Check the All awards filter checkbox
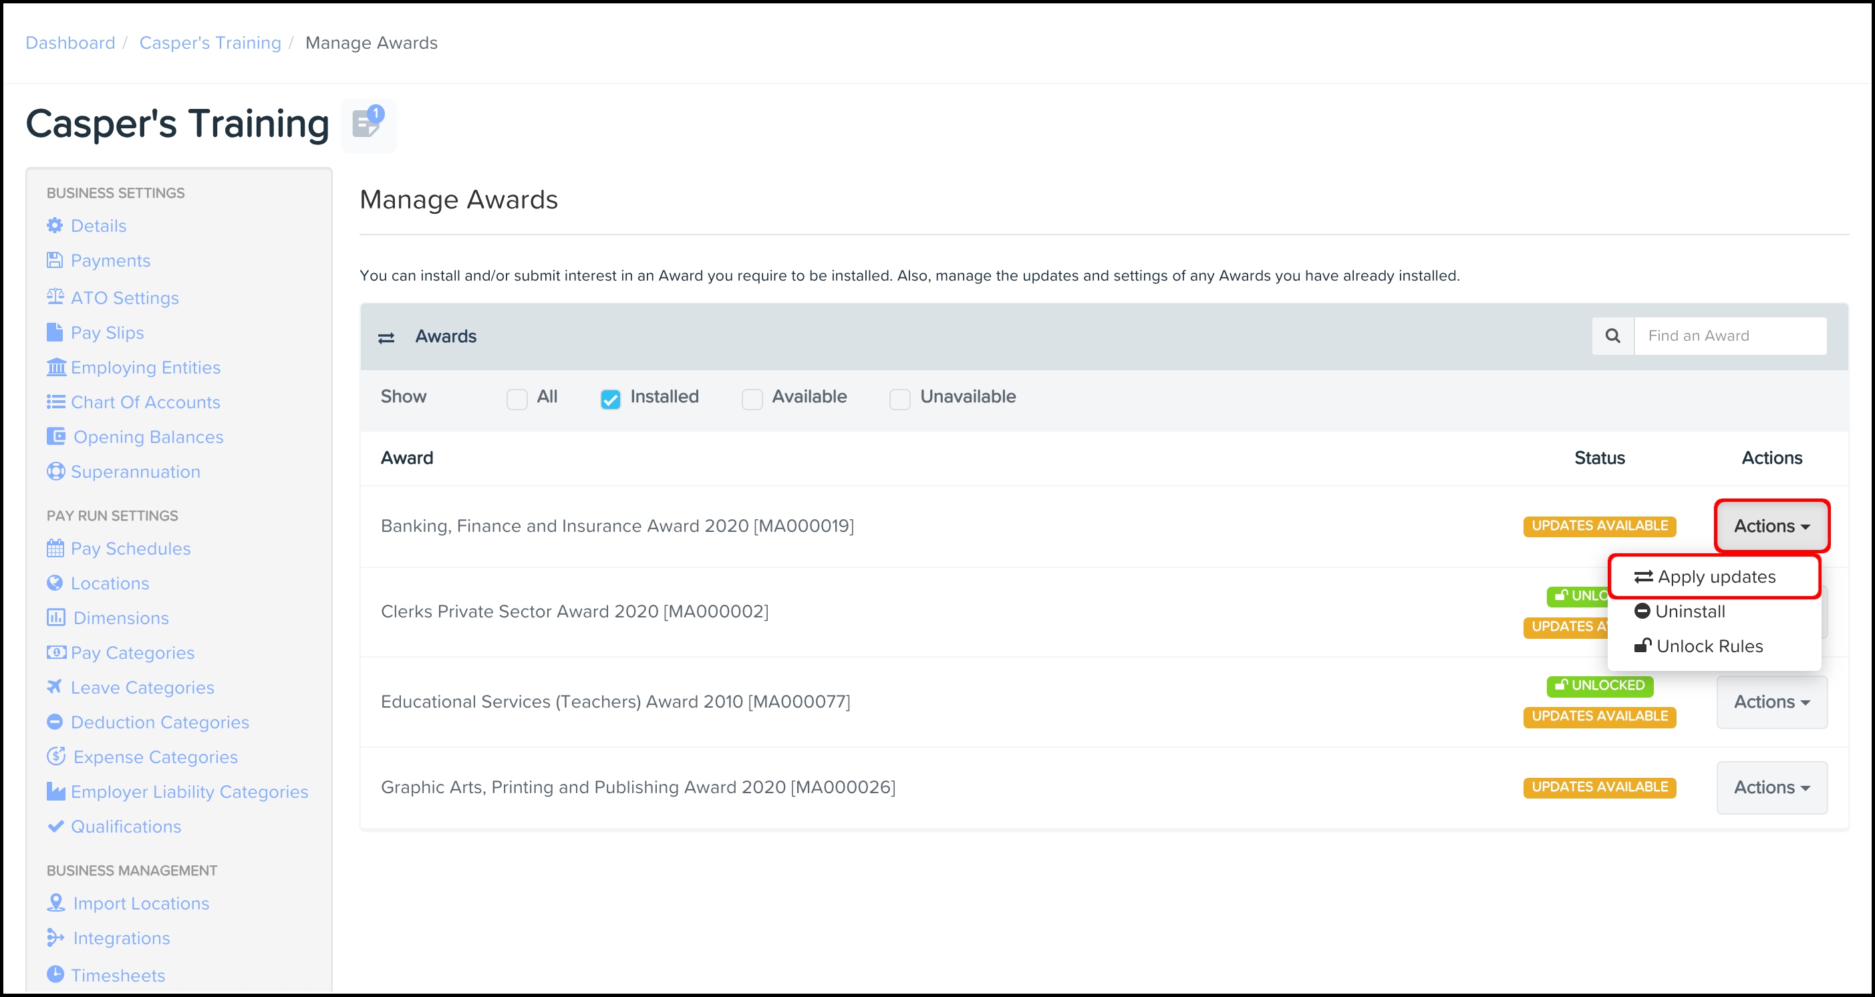This screenshot has width=1875, height=997. 517,399
